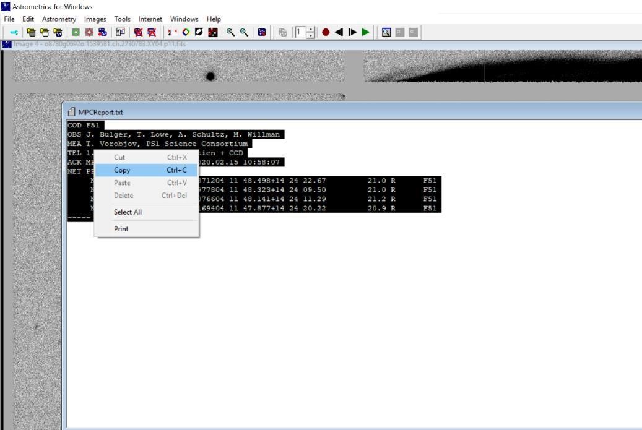Click the dark star spot in the Image 4 window
642x430 pixels.
coord(210,76)
